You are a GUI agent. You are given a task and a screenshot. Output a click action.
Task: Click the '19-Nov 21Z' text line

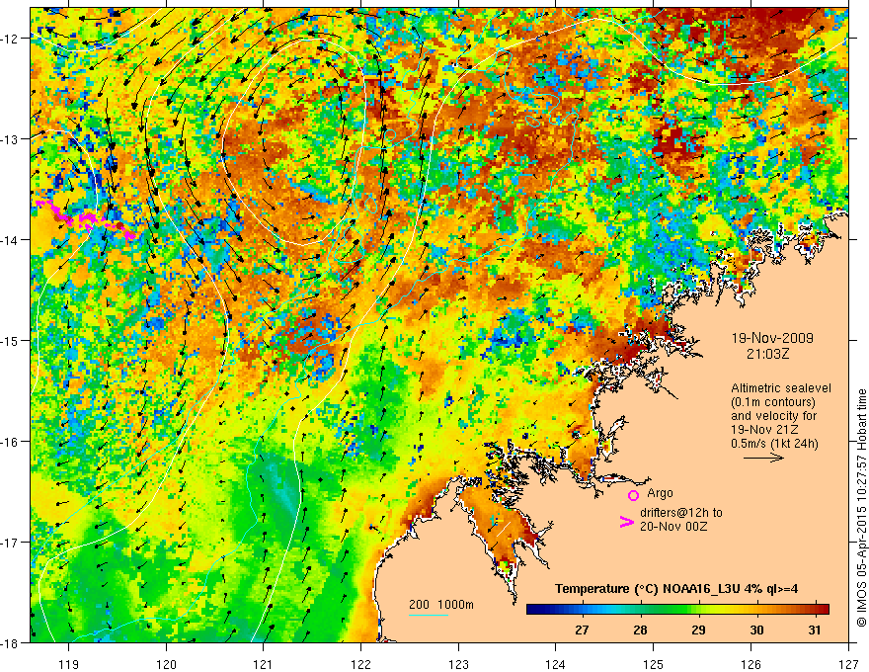766,430
